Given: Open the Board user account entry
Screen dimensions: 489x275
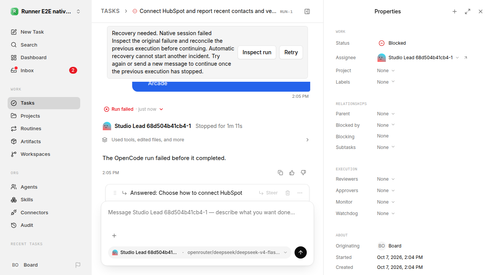Looking at the screenshot, I should [x=25, y=265].
